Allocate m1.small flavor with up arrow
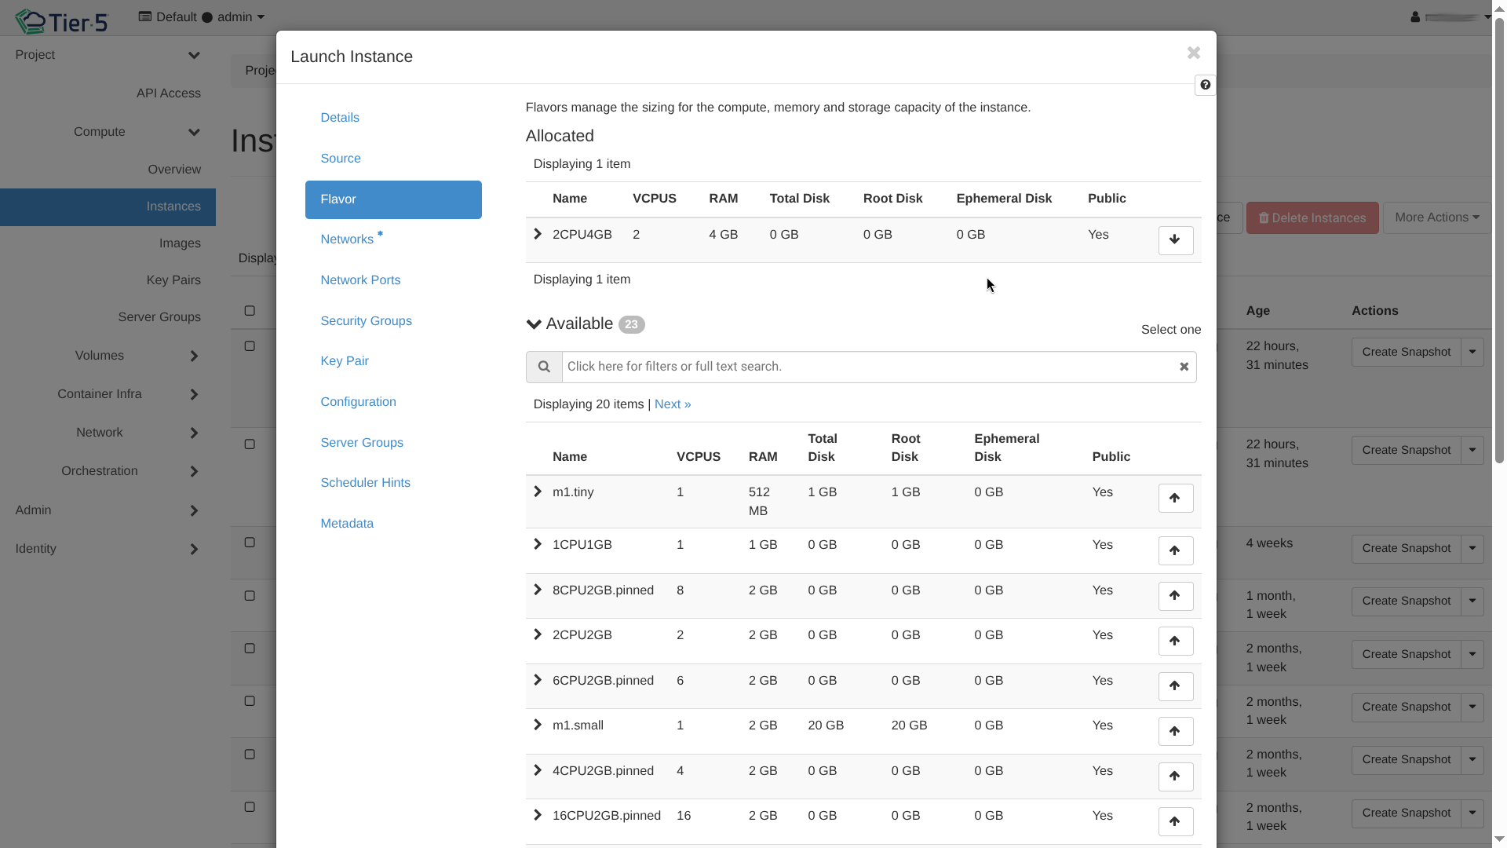 pyautogui.click(x=1175, y=731)
